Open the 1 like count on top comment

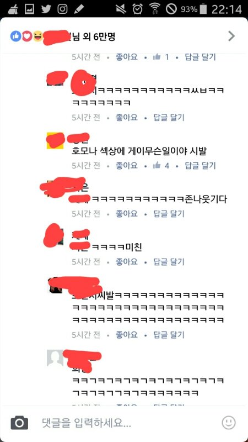(x=161, y=57)
